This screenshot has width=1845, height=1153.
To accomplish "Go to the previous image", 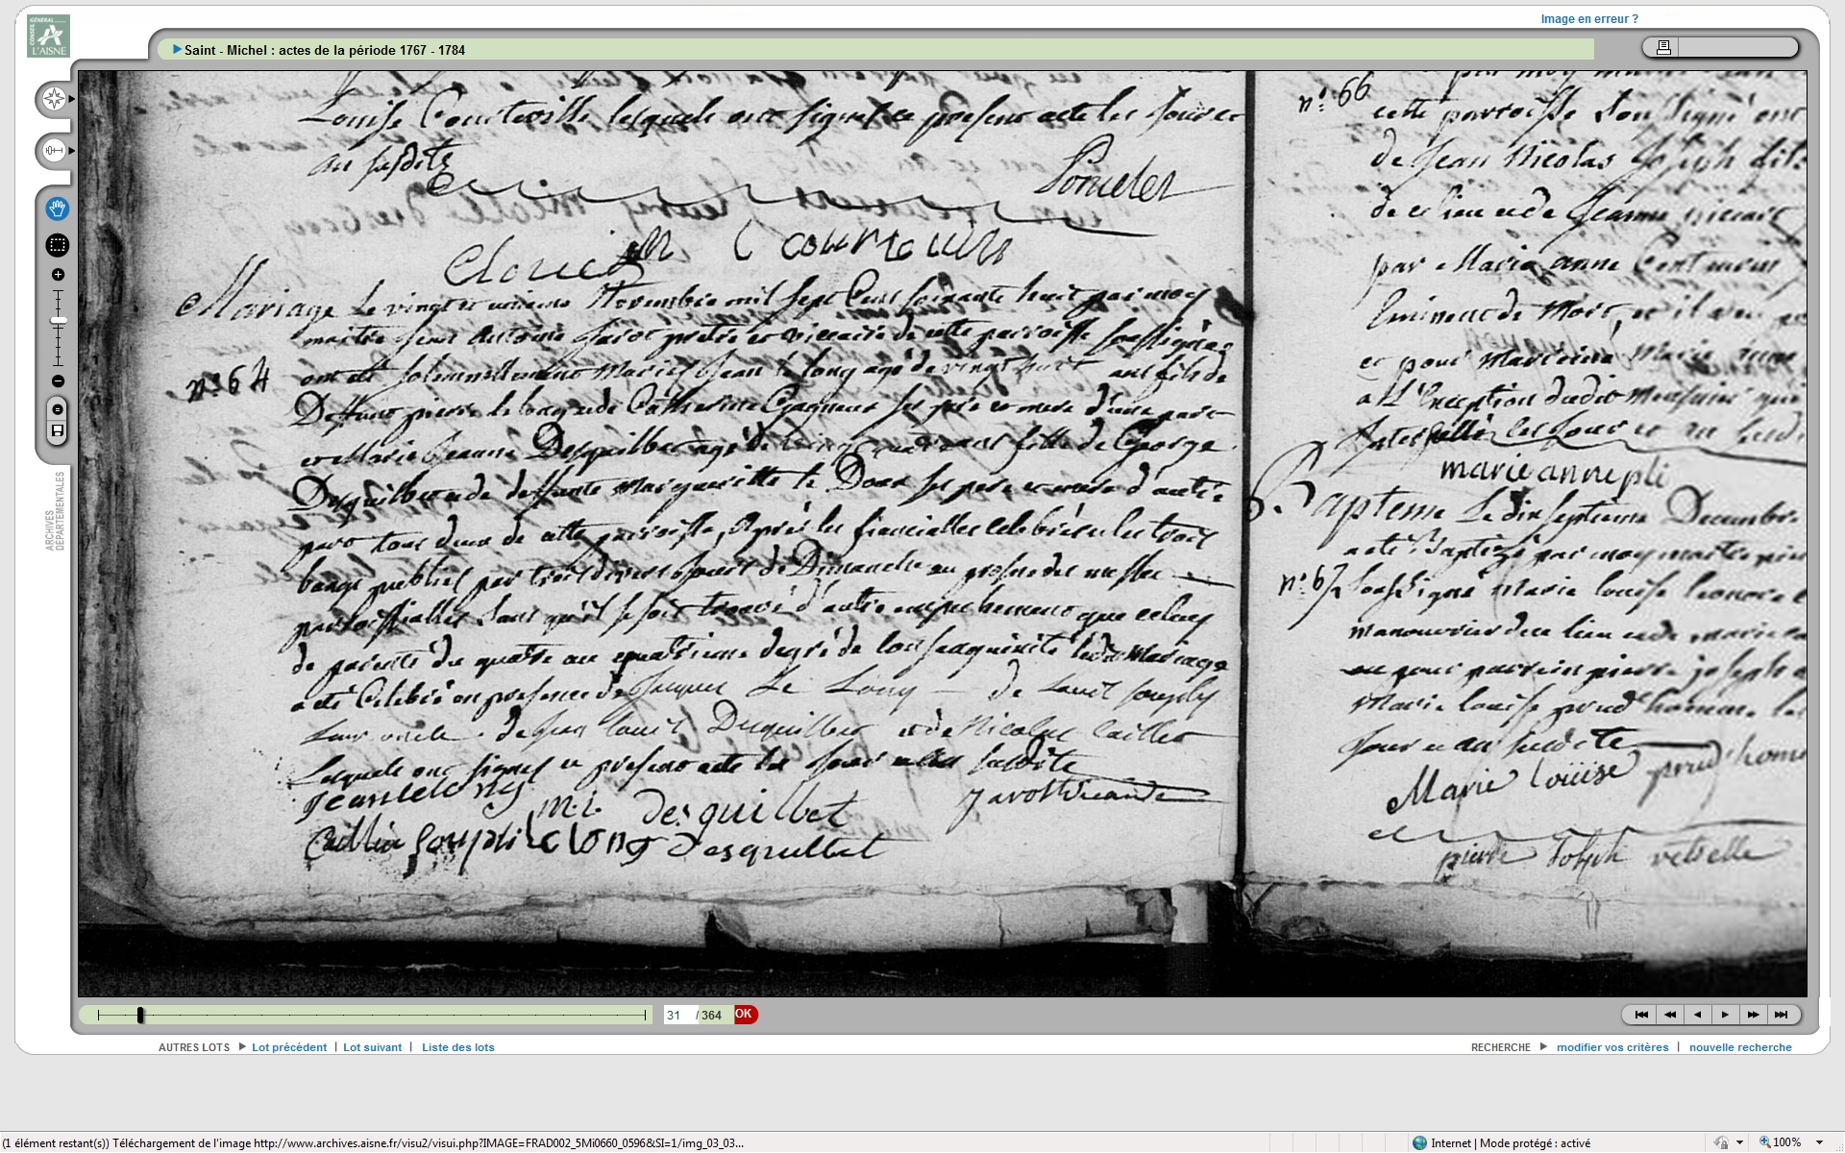I will tap(1697, 1015).
